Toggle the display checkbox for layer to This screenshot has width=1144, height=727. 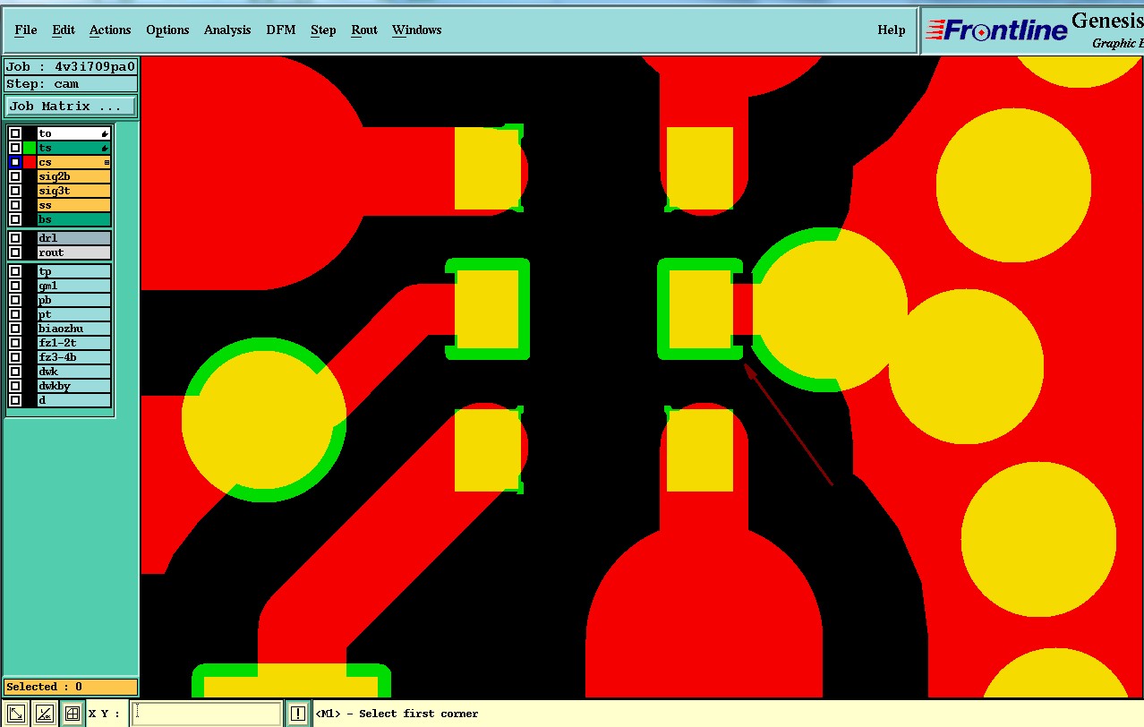[15, 133]
